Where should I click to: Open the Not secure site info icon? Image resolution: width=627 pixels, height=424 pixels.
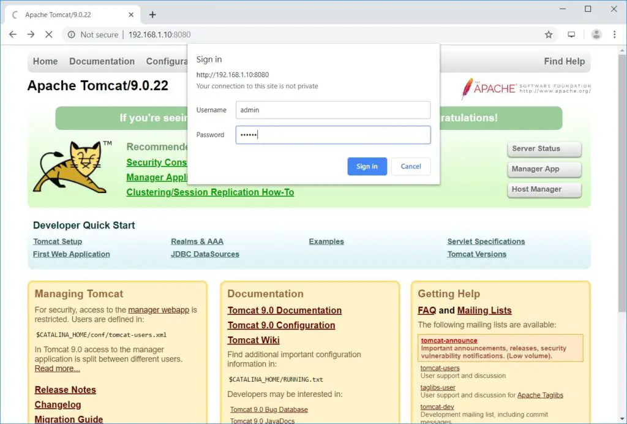click(71, 35)
